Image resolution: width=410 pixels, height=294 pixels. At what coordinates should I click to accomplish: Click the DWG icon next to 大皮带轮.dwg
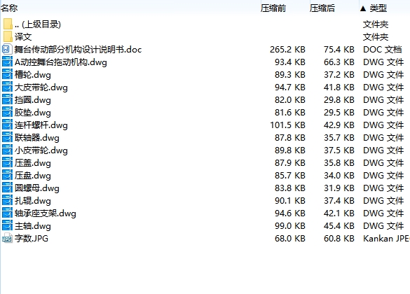coord(7,87)
